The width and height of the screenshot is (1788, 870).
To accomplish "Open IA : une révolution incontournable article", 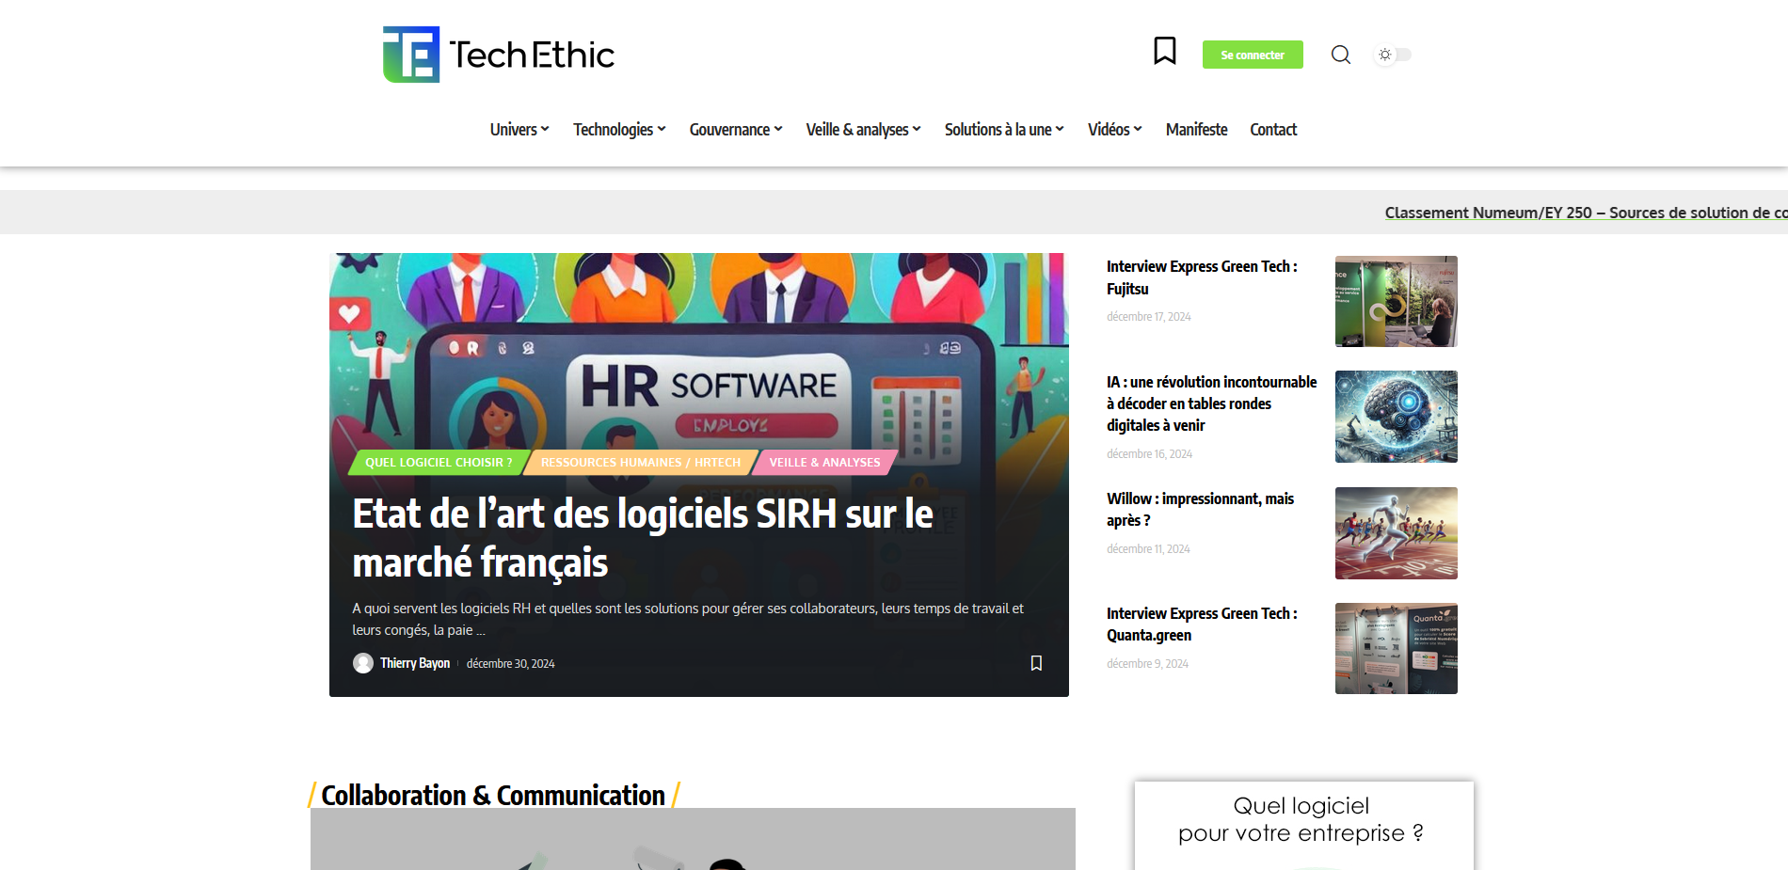I will [1212, 403].
